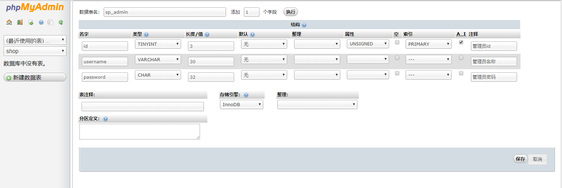Open the UNSIGNED attribute dropdown
The width and height of the screenshot is (562, 188).
click(x=368, y=44)
